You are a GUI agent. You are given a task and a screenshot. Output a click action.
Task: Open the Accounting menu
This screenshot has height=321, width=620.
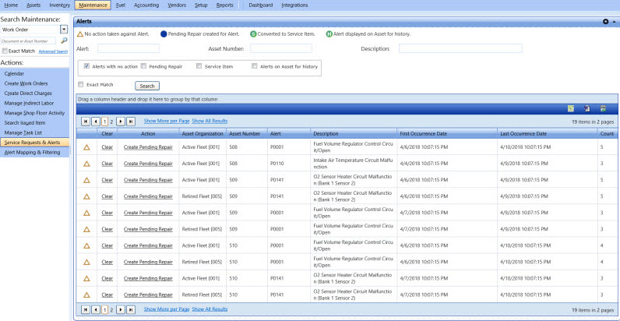point(146,5)
